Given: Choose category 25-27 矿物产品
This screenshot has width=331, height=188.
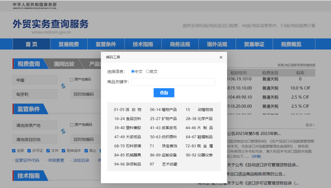Looking at the screenshot, I should [163, 119].
